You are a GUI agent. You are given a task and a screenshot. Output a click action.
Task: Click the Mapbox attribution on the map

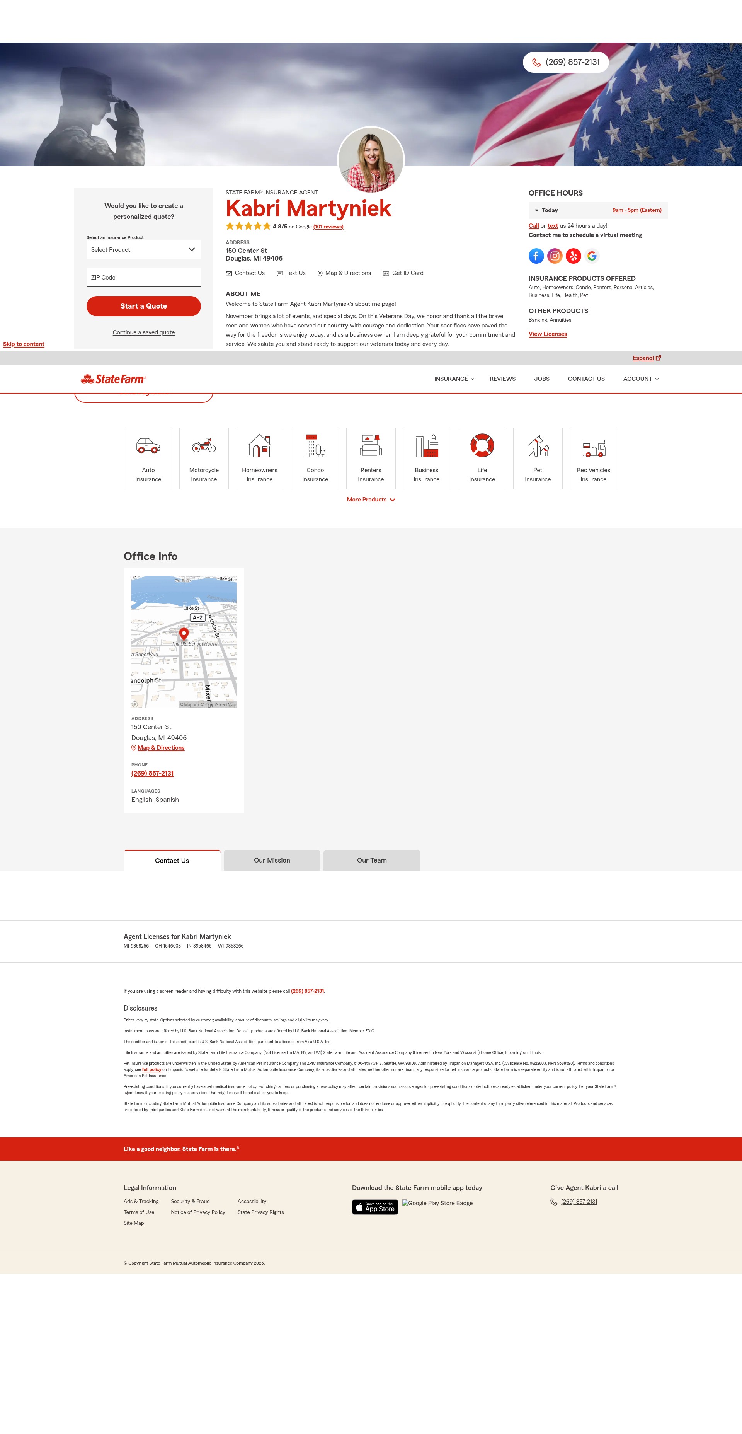[x=189, y=705]
